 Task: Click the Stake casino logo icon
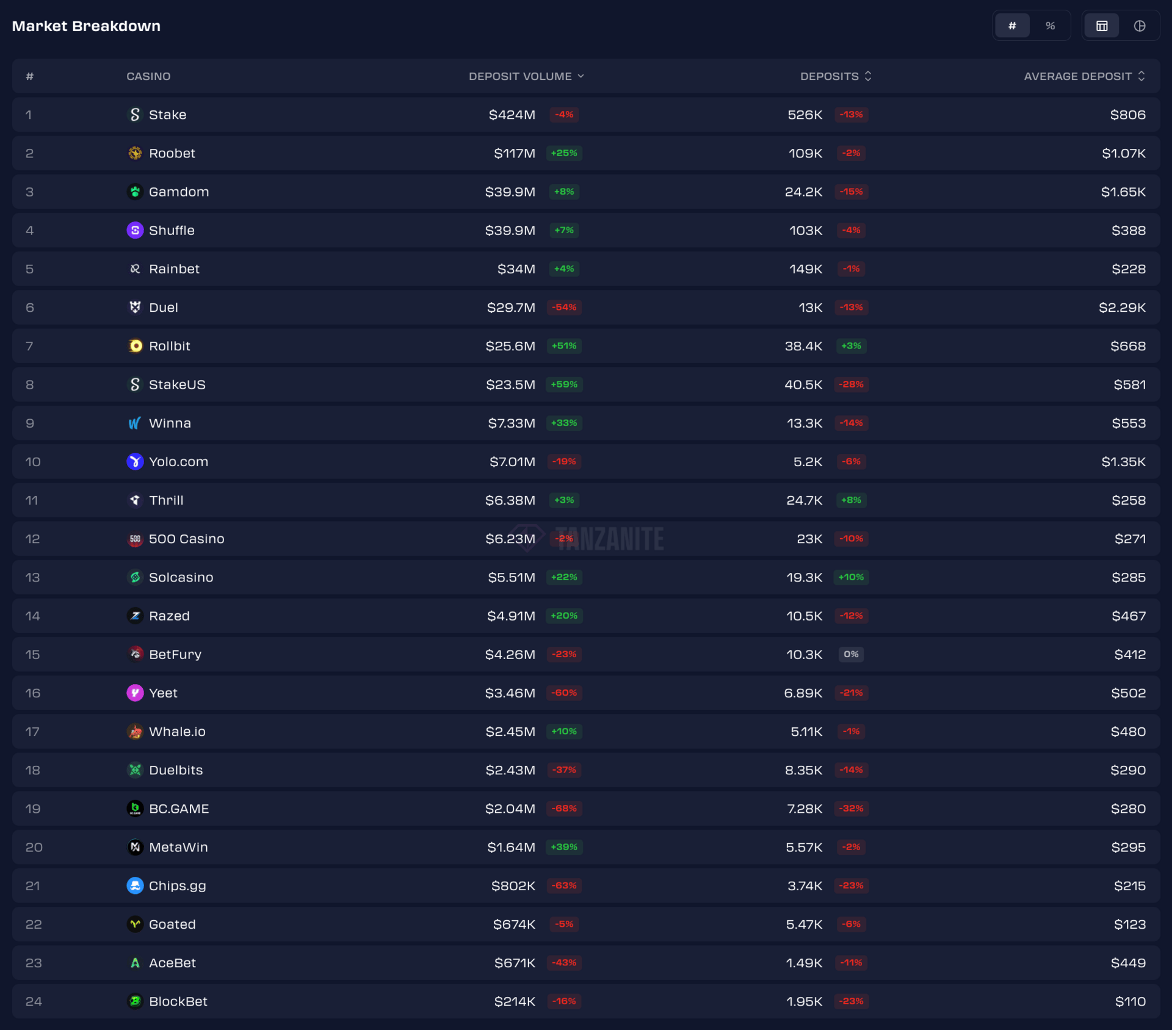click(x=135, y=115)
